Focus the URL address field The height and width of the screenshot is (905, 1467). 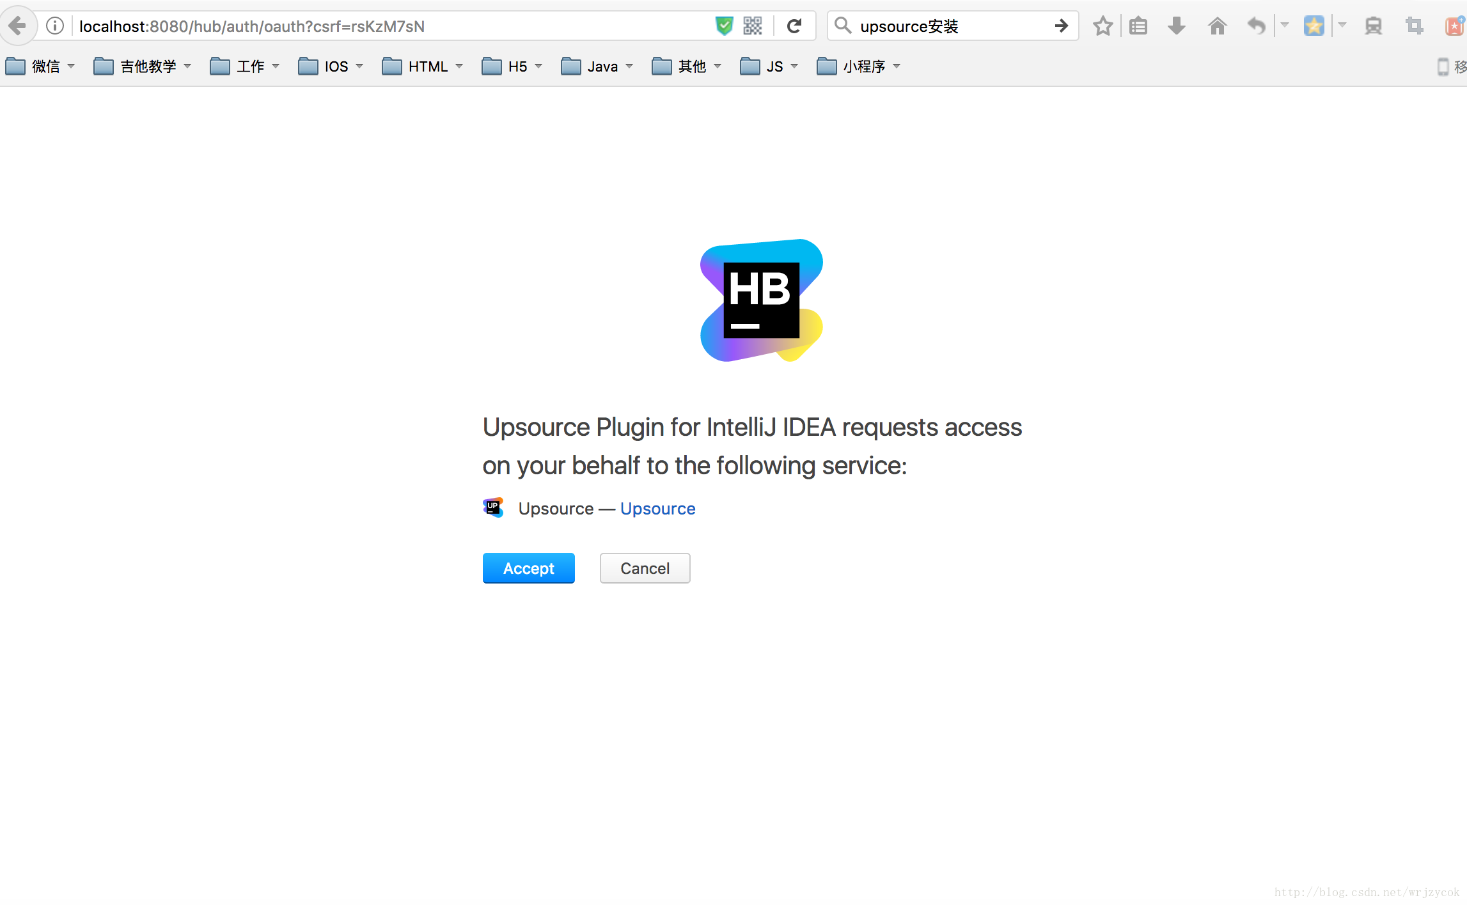[x=390, y=26]
